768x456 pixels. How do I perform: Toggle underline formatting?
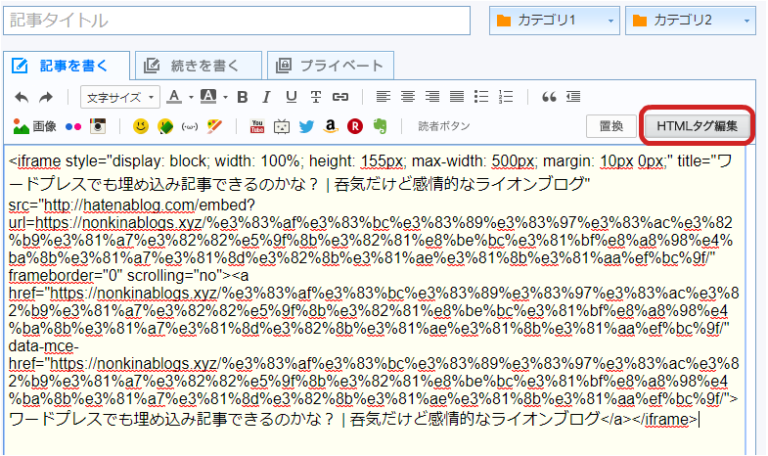pyautogui.click(x=292, y=97)
